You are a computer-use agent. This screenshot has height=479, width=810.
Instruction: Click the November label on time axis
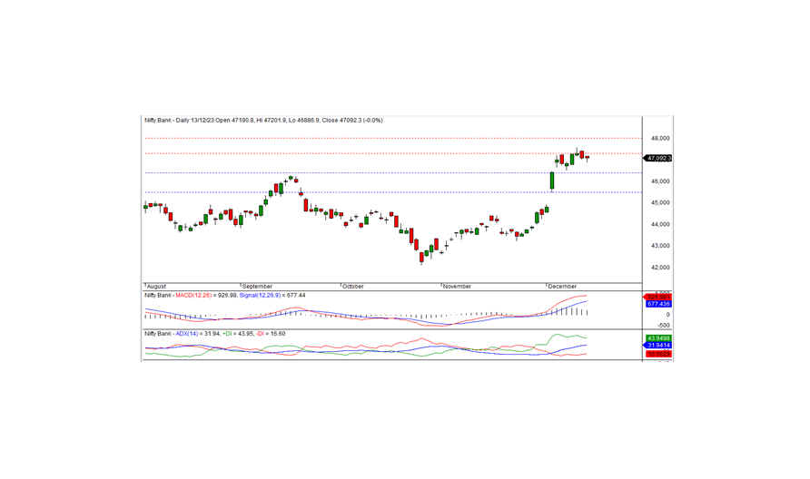457,286
